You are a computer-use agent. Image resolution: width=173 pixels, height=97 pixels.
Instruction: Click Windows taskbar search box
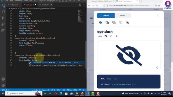pyautogui.click(x=24, y=93)
